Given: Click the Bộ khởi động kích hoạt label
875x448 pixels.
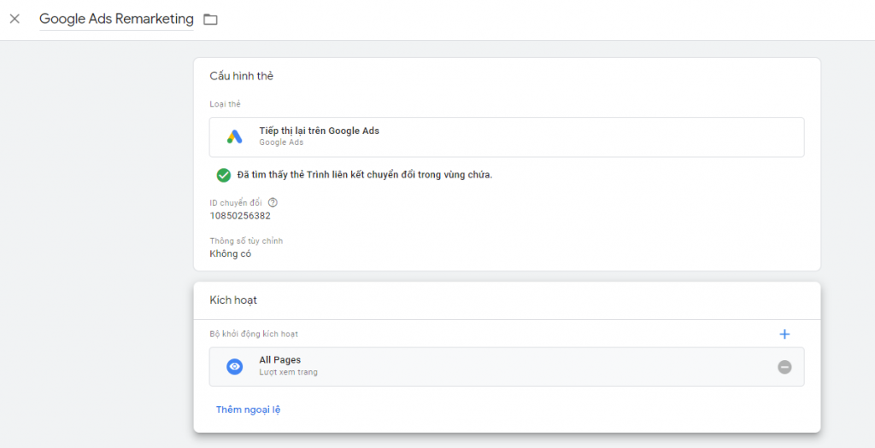Looking at the screenshot, I should [x=254, y=335].
